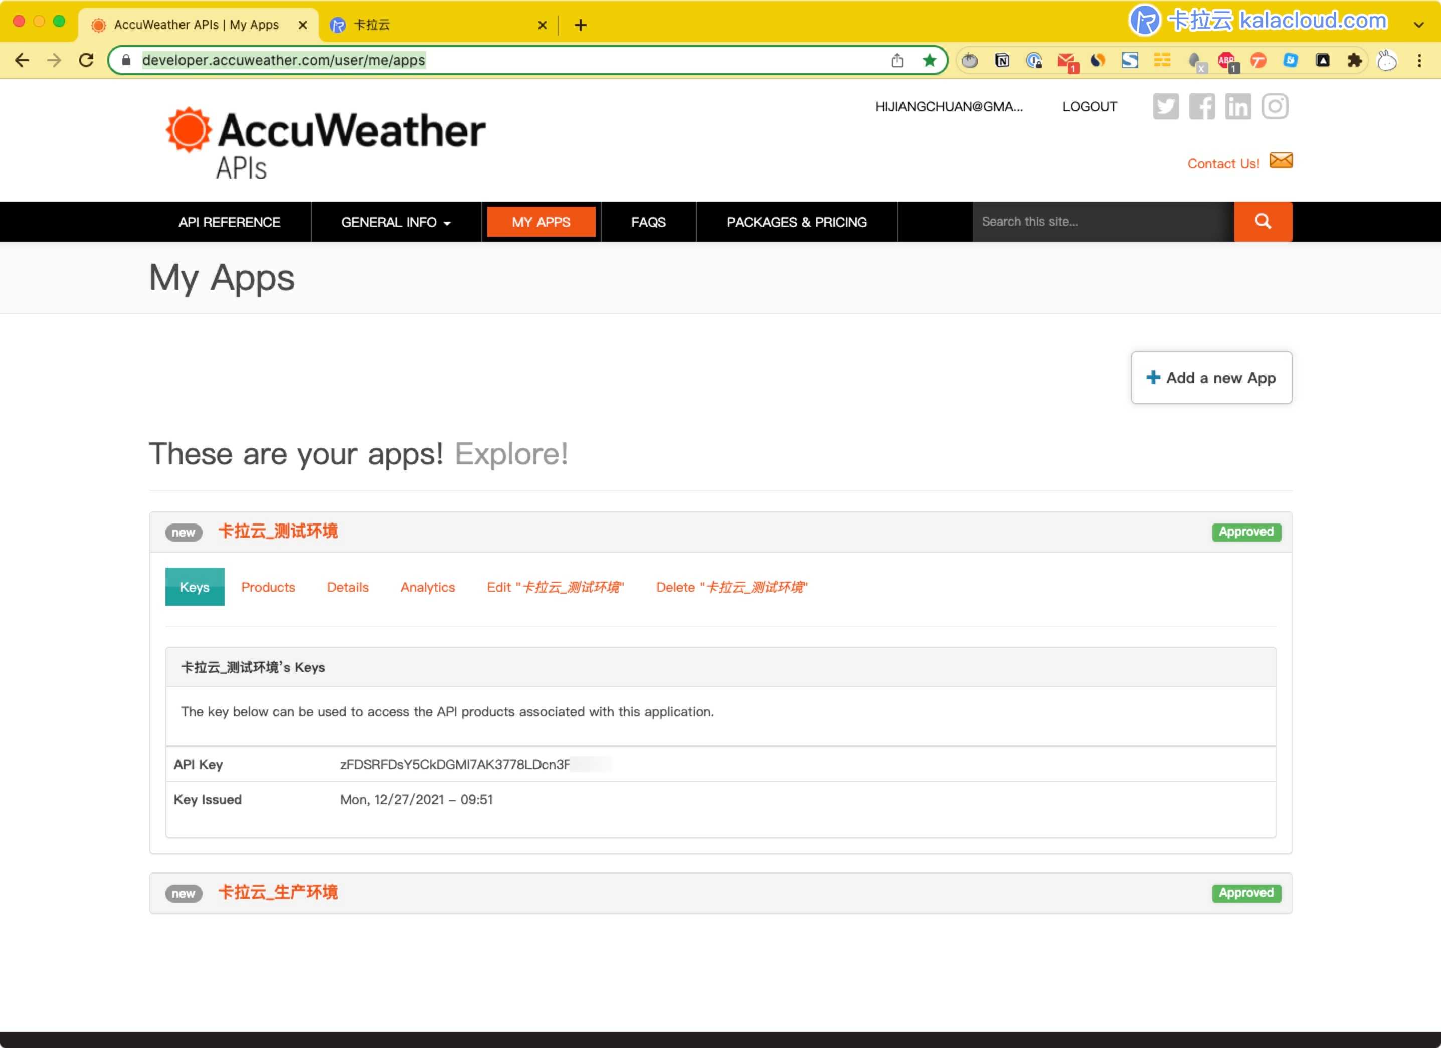Open the Chrome three-dot menu
The image size is (1441, 1048).
click(x=1419, y=60)
